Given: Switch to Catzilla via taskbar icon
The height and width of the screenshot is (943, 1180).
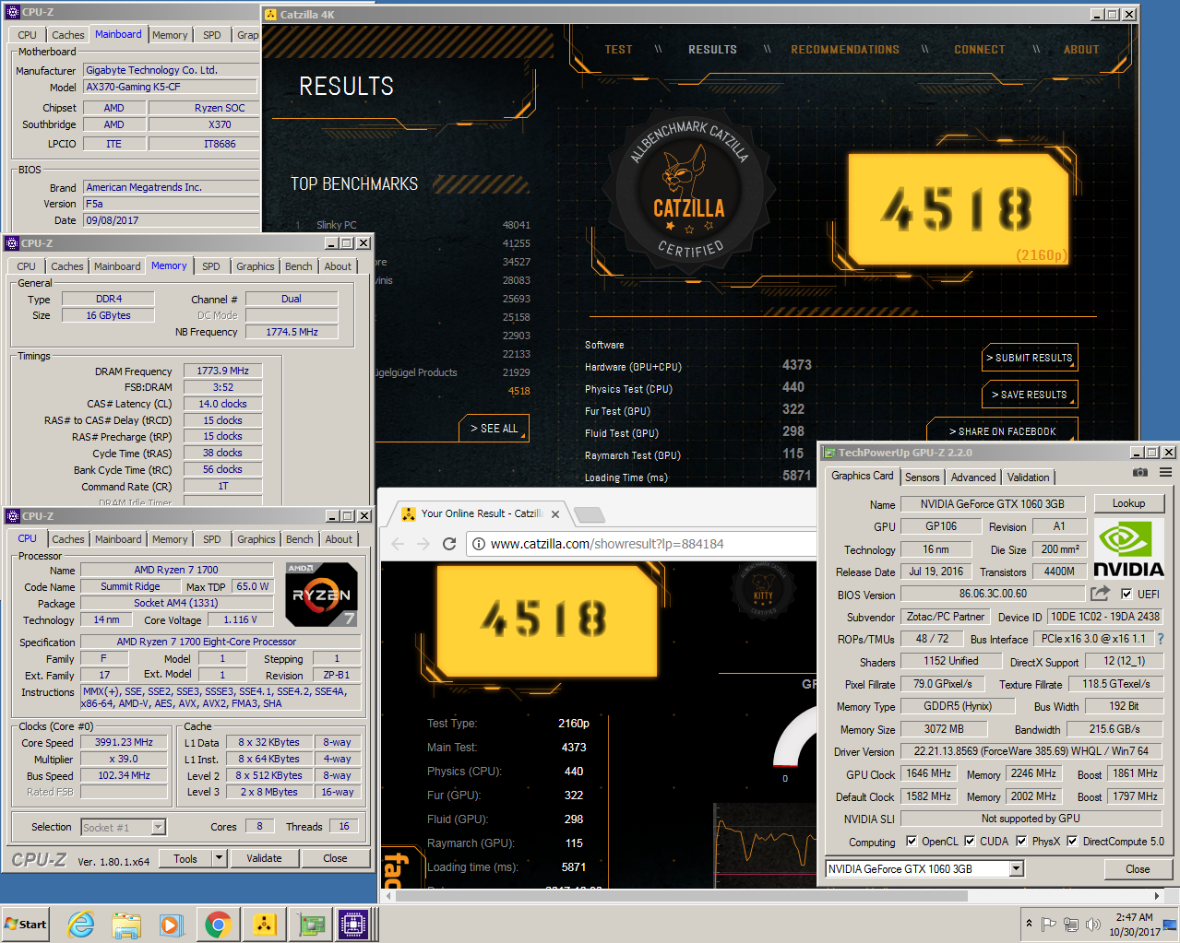Looking at the screenshot, I should [264, 924].
